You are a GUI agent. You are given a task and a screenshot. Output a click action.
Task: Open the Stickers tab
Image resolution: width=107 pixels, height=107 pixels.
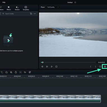tap(17, 8)
